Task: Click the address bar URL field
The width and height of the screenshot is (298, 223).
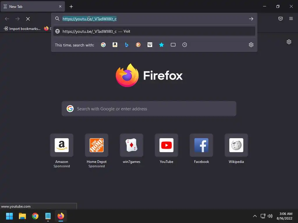Action: tap(154, 19)
